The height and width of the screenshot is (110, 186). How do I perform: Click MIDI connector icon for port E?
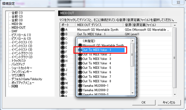point(63,48)
